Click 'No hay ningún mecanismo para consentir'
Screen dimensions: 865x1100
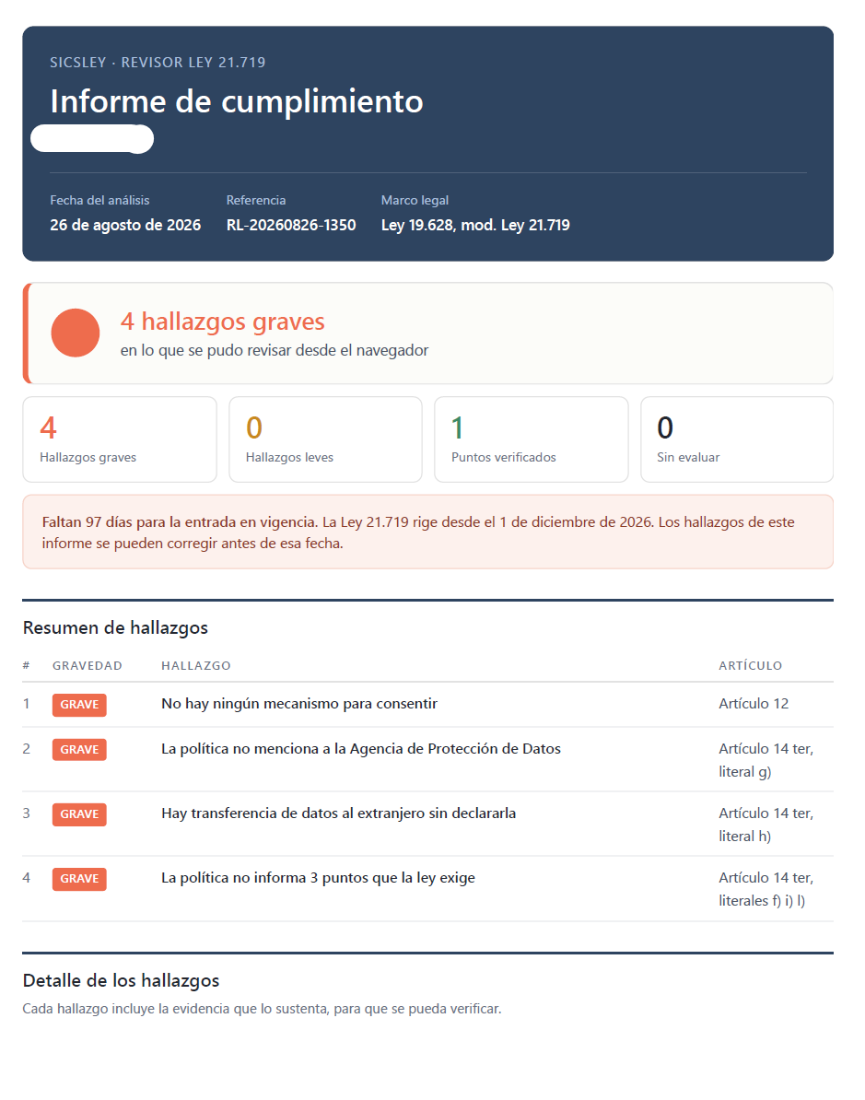[x=299, y=704]
